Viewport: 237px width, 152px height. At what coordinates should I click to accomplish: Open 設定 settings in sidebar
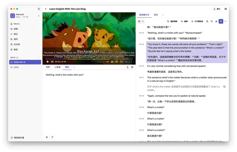(25, 49)
